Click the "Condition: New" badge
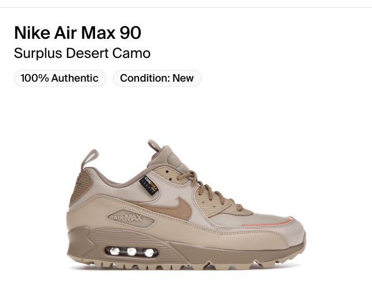This screenshot has height=293, width=372. (x=157, y=78)
